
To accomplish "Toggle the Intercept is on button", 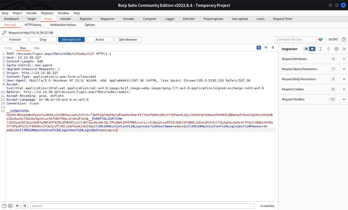I will point(71,40).
